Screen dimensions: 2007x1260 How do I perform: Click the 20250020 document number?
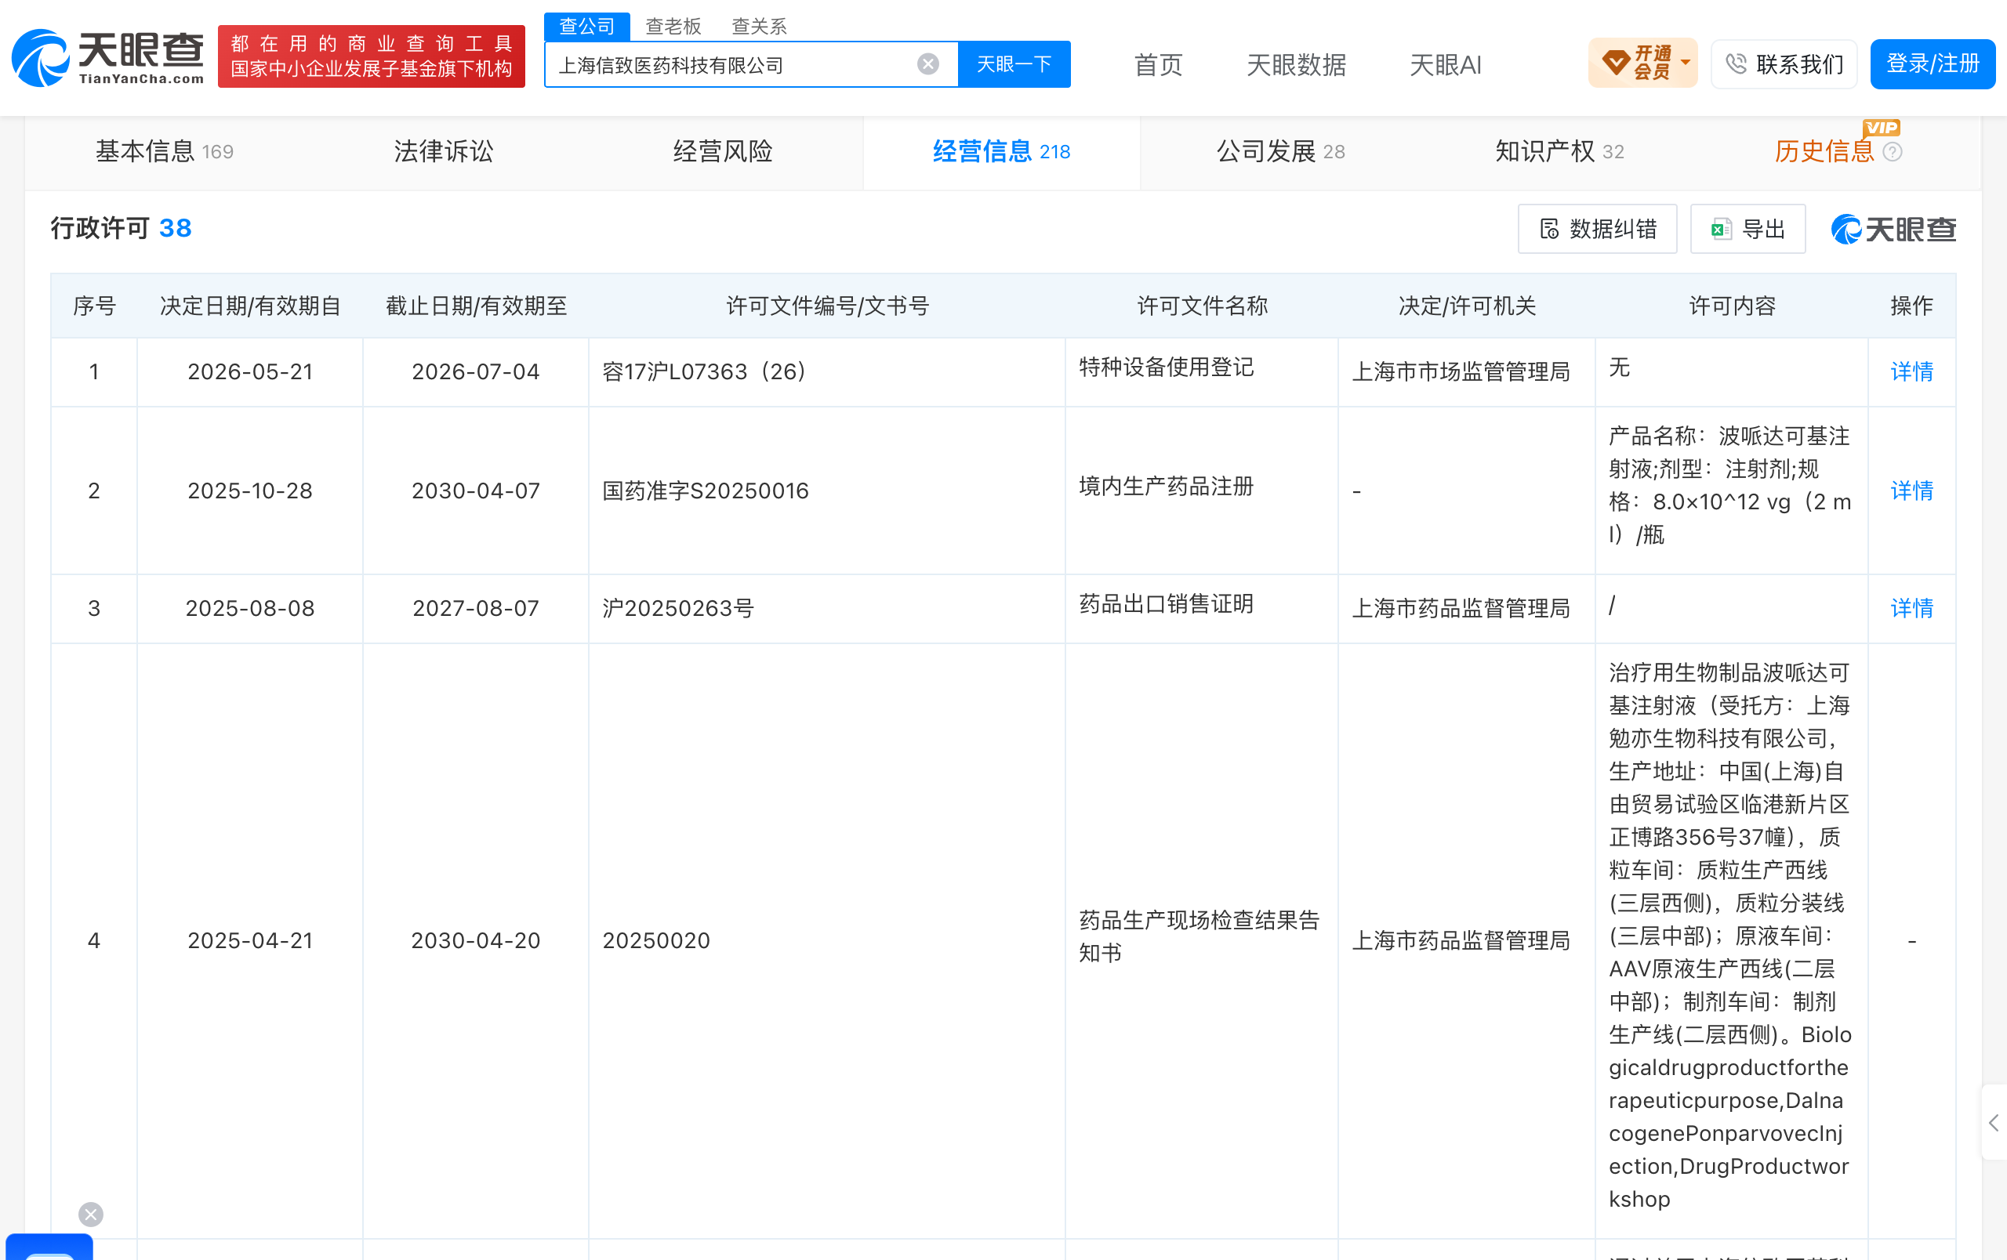click(x=656, y=940)
